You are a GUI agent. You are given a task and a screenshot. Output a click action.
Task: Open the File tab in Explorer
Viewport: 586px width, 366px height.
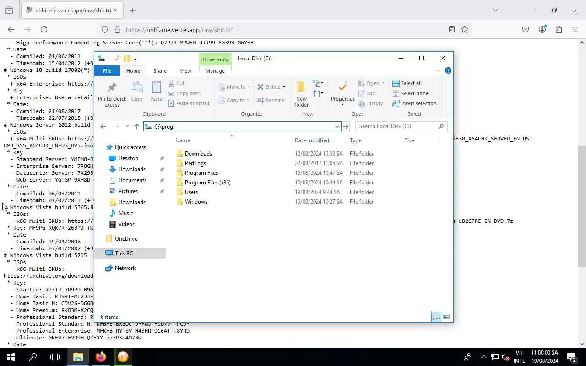click(107, 71)
